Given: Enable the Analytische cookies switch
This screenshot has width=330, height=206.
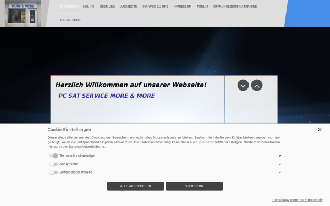Looking at the screenshot, I should pyautogui.click(x=54, y=164).
